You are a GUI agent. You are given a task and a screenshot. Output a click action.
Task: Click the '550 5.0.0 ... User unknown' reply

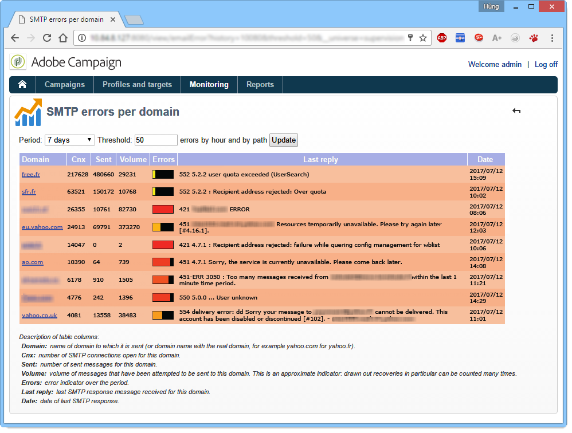point(218,297)
